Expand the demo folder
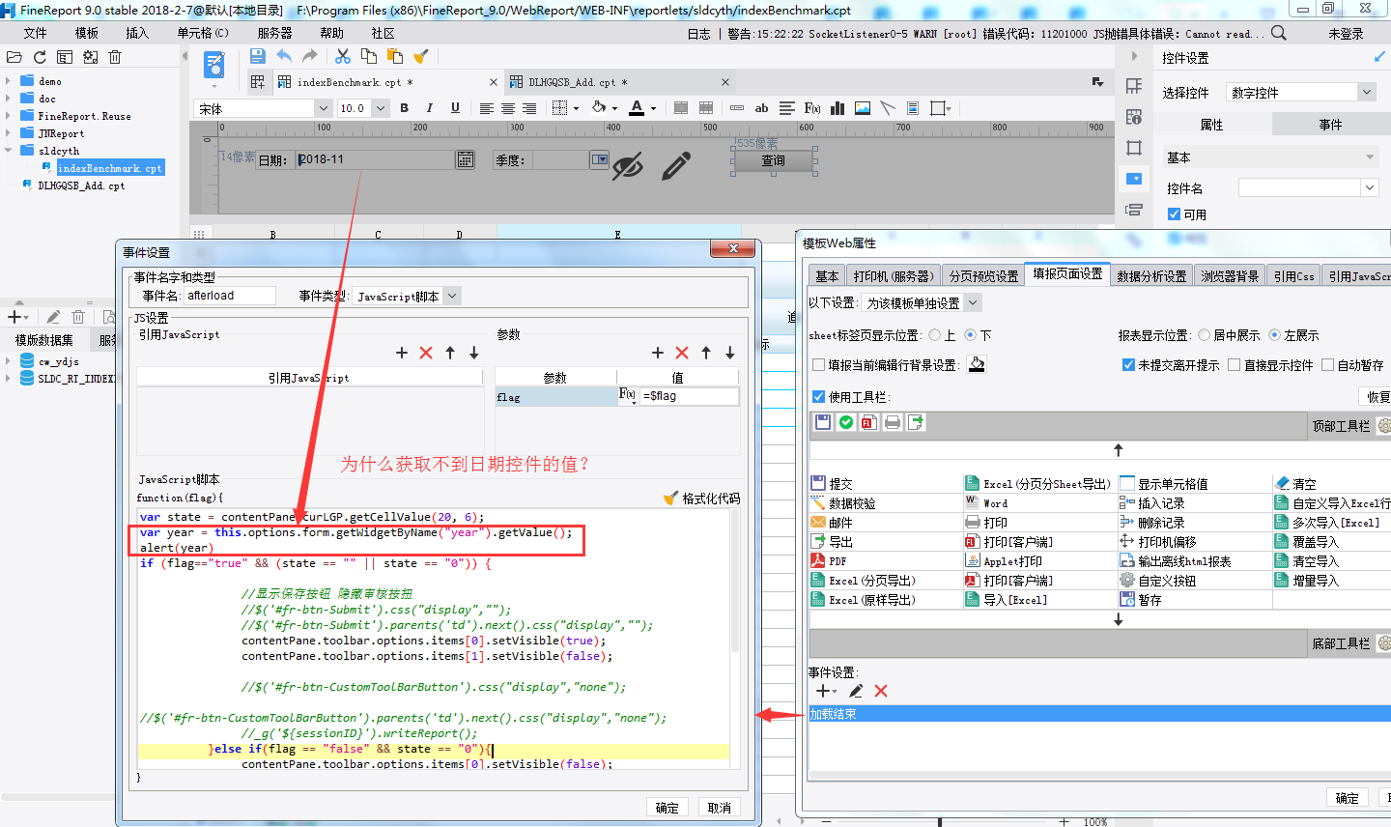The height and width of the screenshot is (827, 1391). pos(8,81)
